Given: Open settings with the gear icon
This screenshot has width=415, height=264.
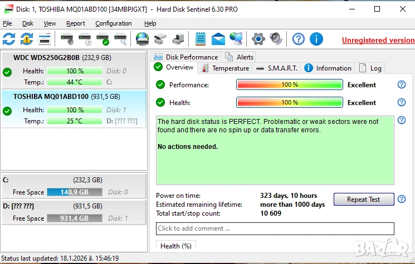Looking at the screenshot, I should click(x=258, y=39).
